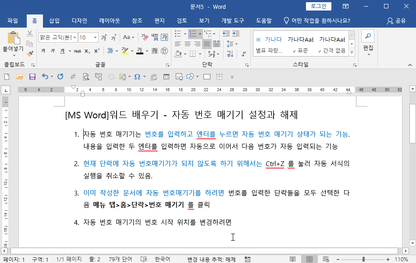
Task: Customize the quick access toolbar dropdown
Action: click(232, 77)
